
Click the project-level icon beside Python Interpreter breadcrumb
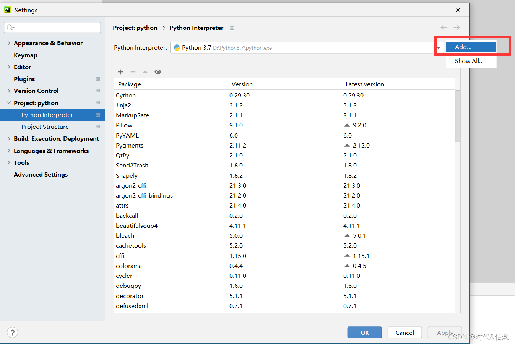232,28
